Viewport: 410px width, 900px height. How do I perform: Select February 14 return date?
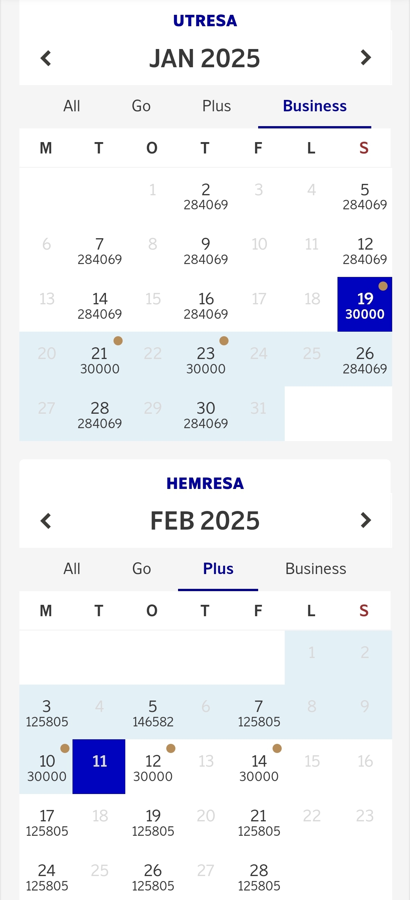pos(259,767)
